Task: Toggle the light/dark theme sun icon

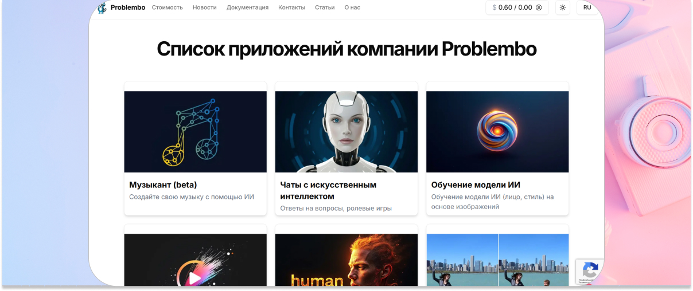Action: point(563,7)
